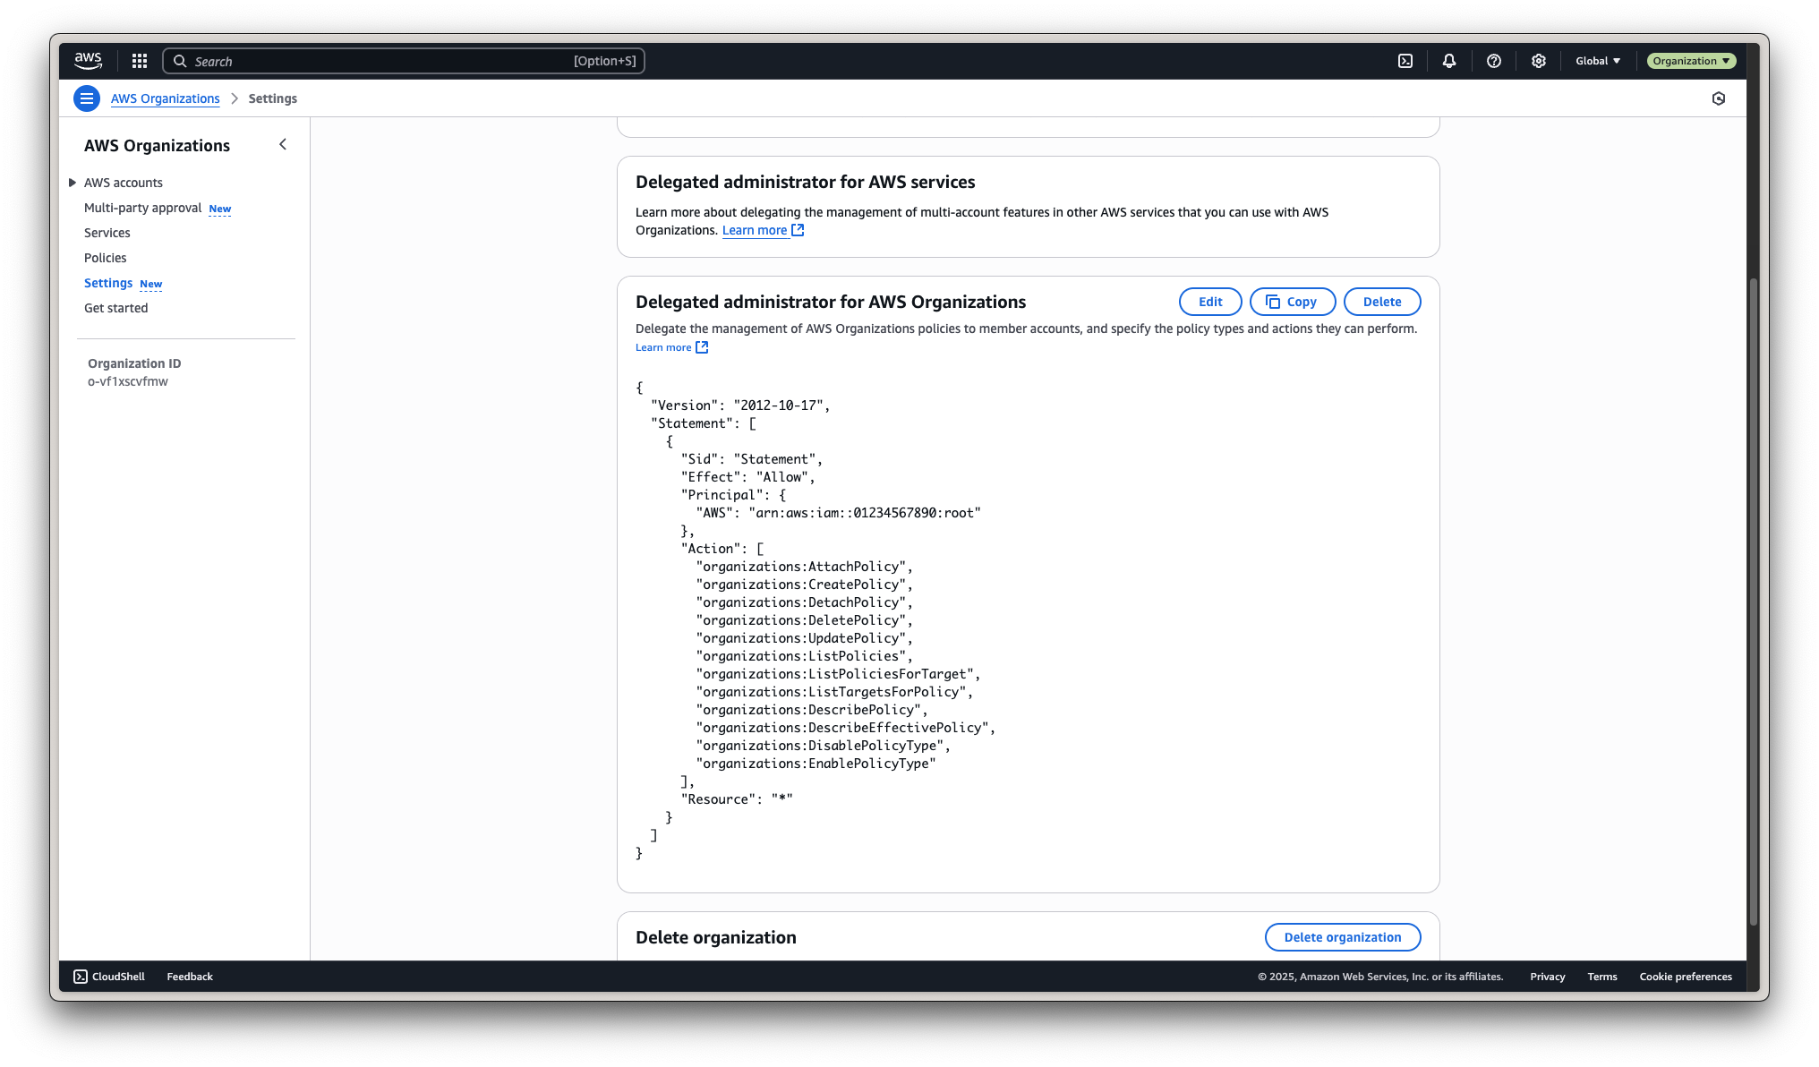Open AWS accounts in sidebar
Image resolution: width=1819 pixels, height=1067 pixels.
124,183
